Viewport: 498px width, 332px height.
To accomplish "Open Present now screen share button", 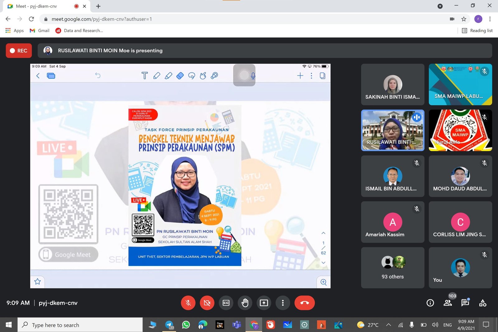I will click(x=264, y=303).
